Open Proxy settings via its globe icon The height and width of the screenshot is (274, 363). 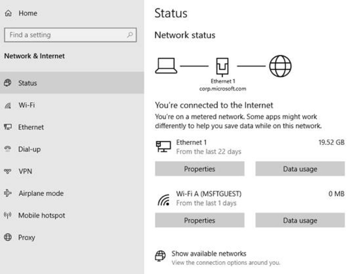(x=7, y=237)
